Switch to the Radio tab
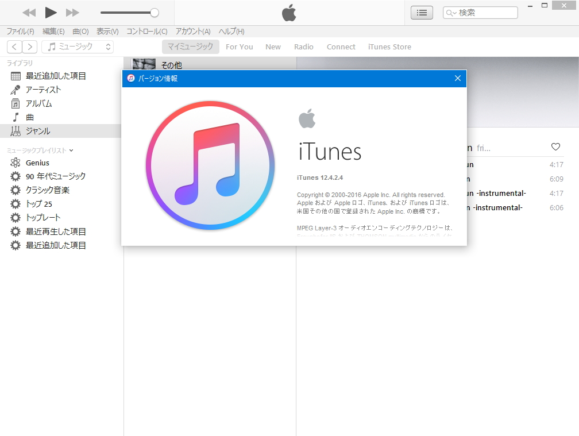Image resolution: width=579 pixels, height=436 pixels. pos(304,47)
